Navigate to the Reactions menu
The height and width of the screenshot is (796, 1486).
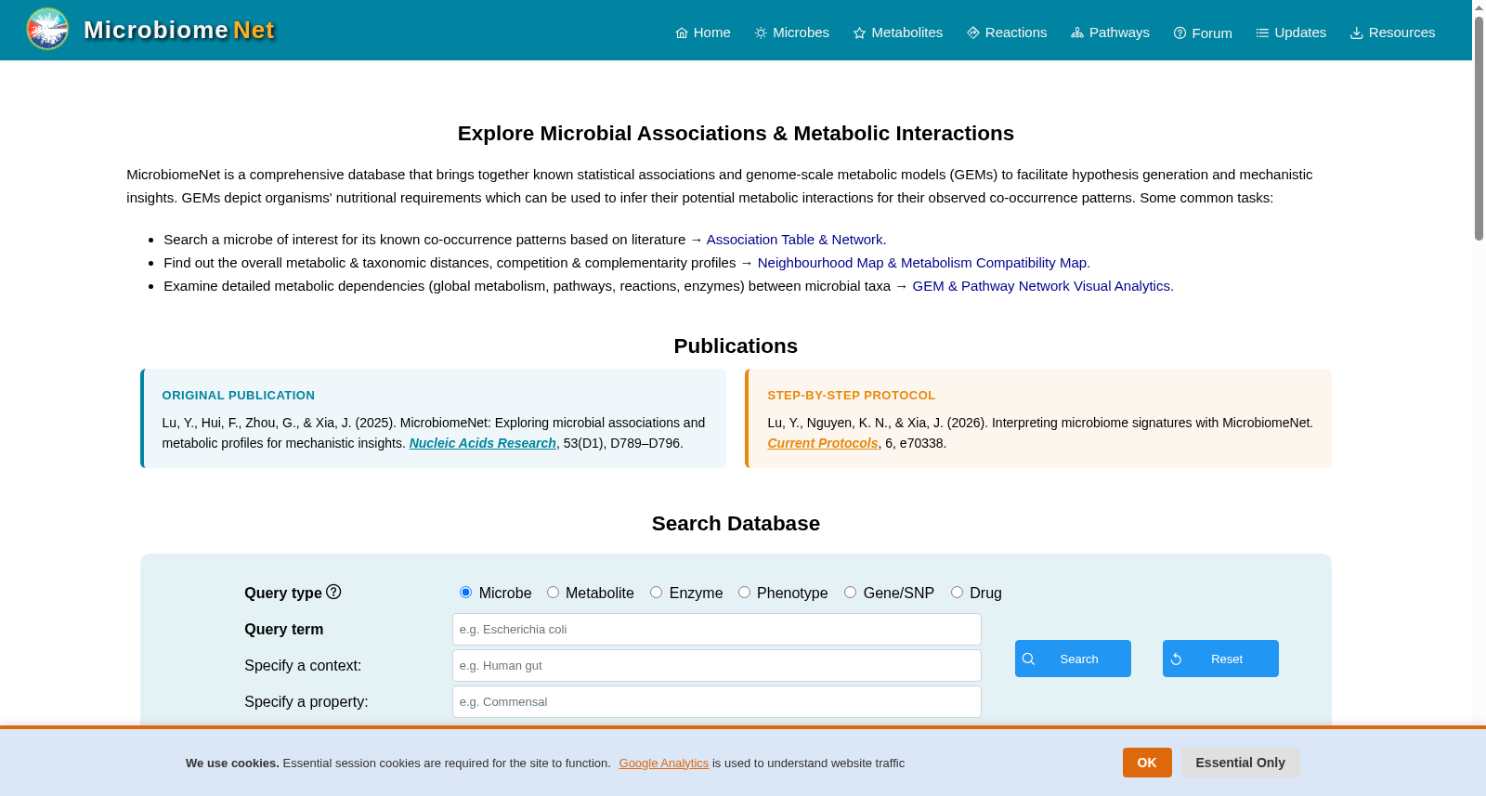tap(1007, 33)
